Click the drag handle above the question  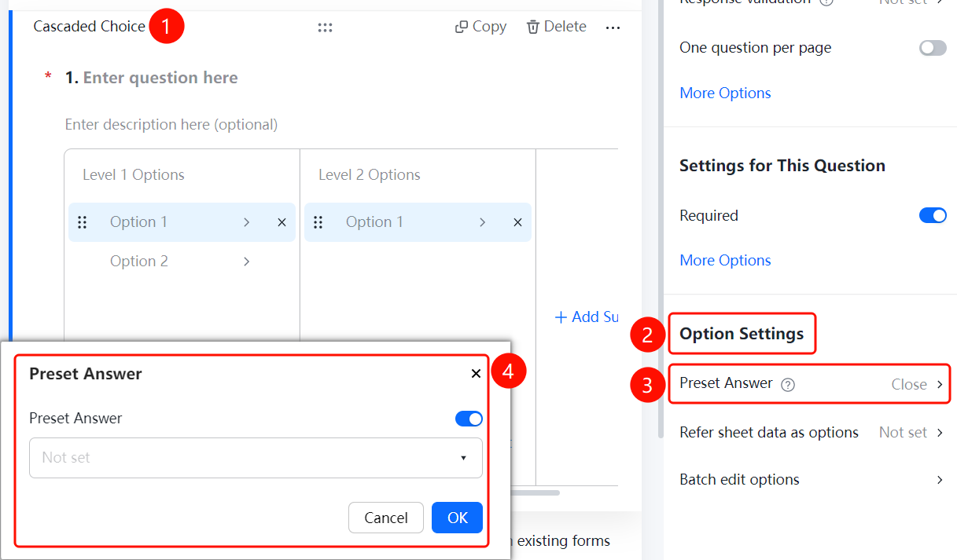(325, 27)
